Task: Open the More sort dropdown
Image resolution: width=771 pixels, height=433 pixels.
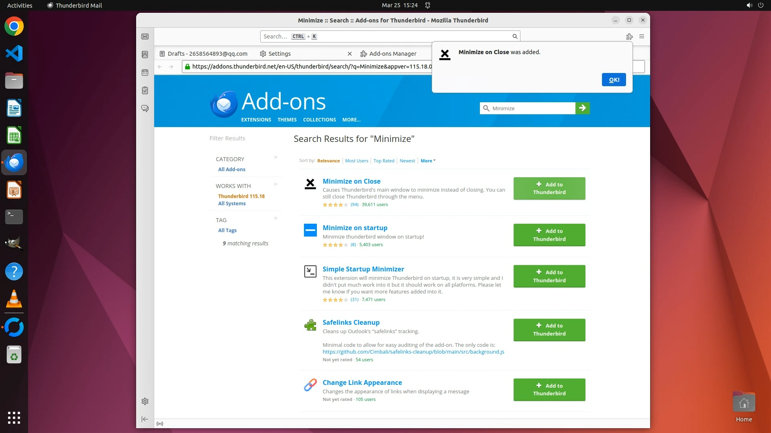Action: tap(428, 161)
